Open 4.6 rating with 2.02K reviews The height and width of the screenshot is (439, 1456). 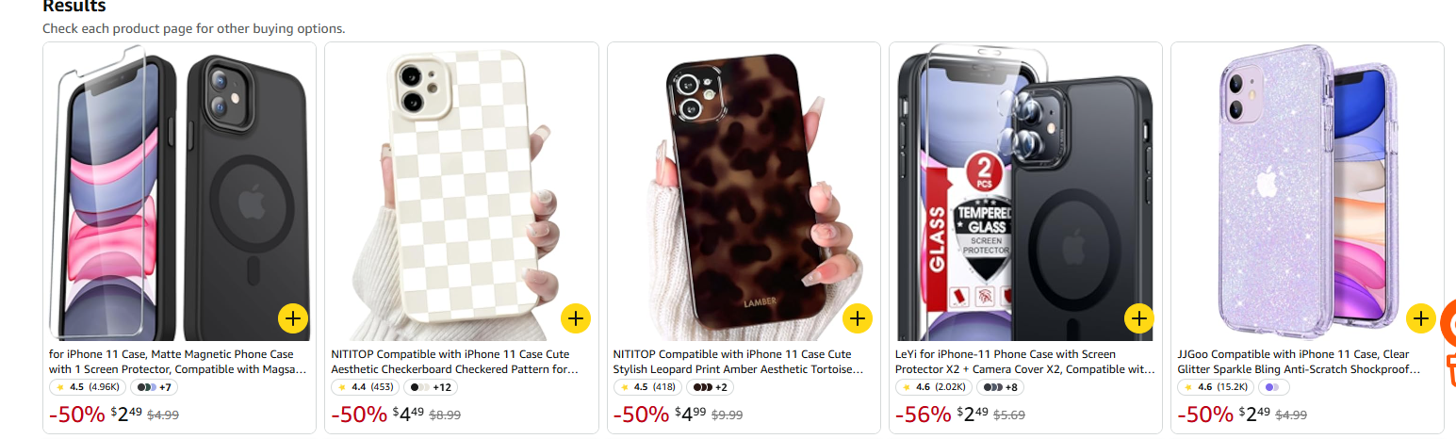(935, 387)
